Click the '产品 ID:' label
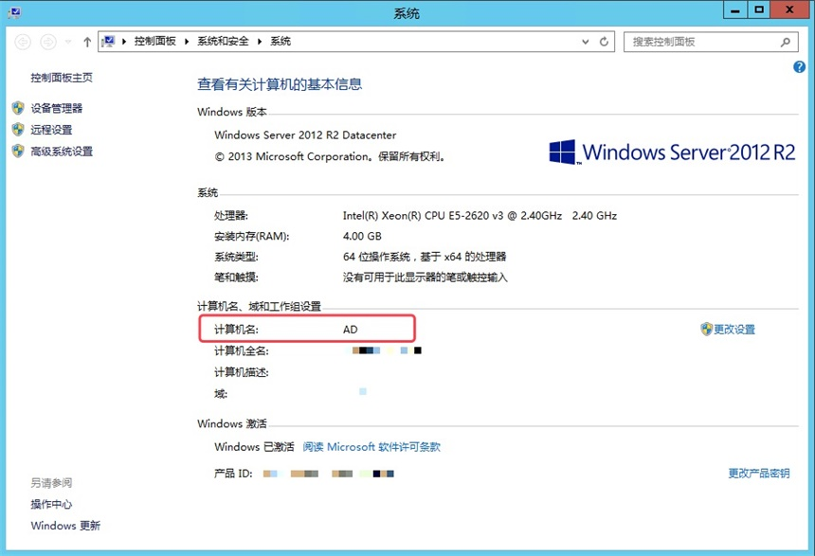Screen dimensions: 815x556 233,474
